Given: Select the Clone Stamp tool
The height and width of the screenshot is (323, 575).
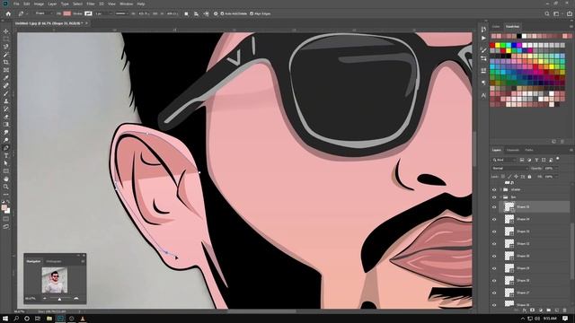Looking at the screenshot, I should click(x=6, y=101).
